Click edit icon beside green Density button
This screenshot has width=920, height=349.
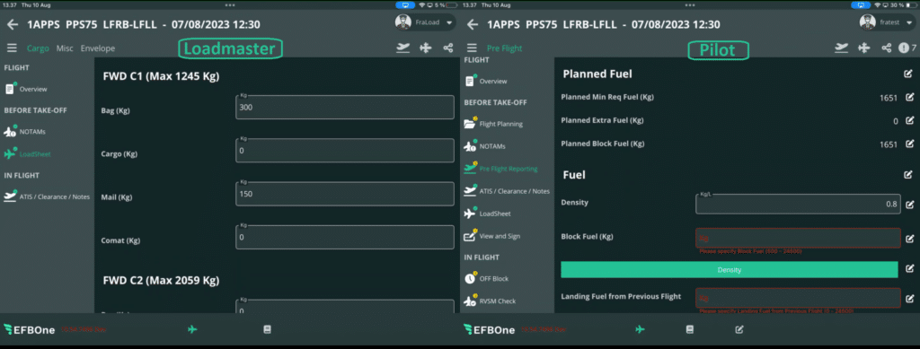910,269
